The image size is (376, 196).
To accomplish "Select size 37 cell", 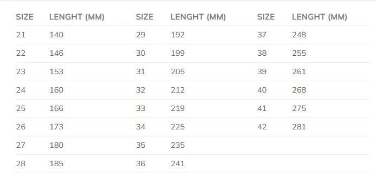I will 262,35.
